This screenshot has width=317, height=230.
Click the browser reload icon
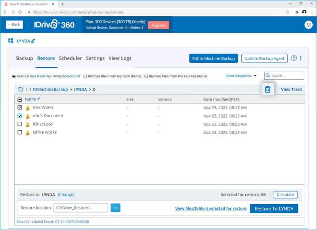tap(20, 12)
